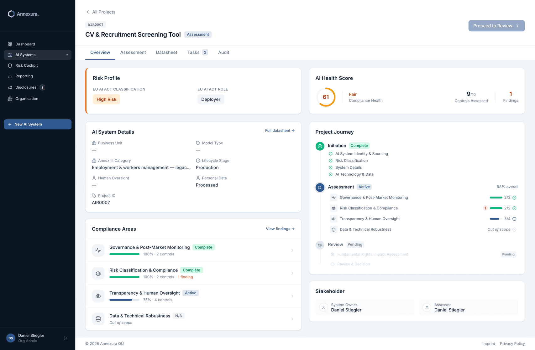Click AI Technology & Data check mark
The image size is (535, 350).
click(331, 174)
